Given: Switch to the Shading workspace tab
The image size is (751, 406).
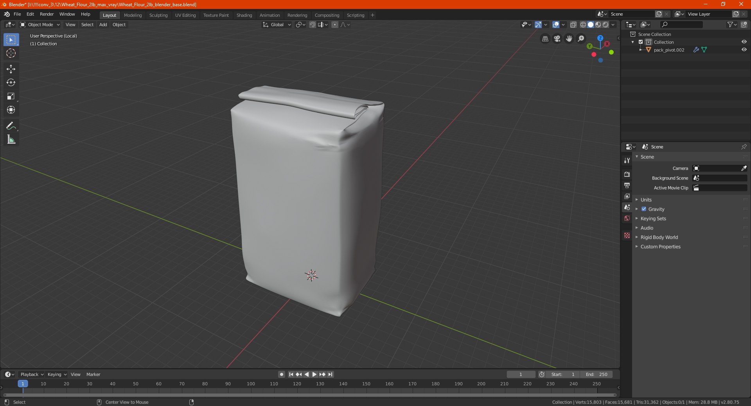Looking at the screenshot, I should (x=244, y=15).
